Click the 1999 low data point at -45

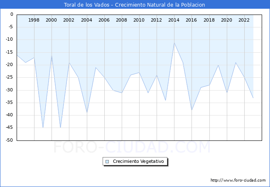coord(43,128)
